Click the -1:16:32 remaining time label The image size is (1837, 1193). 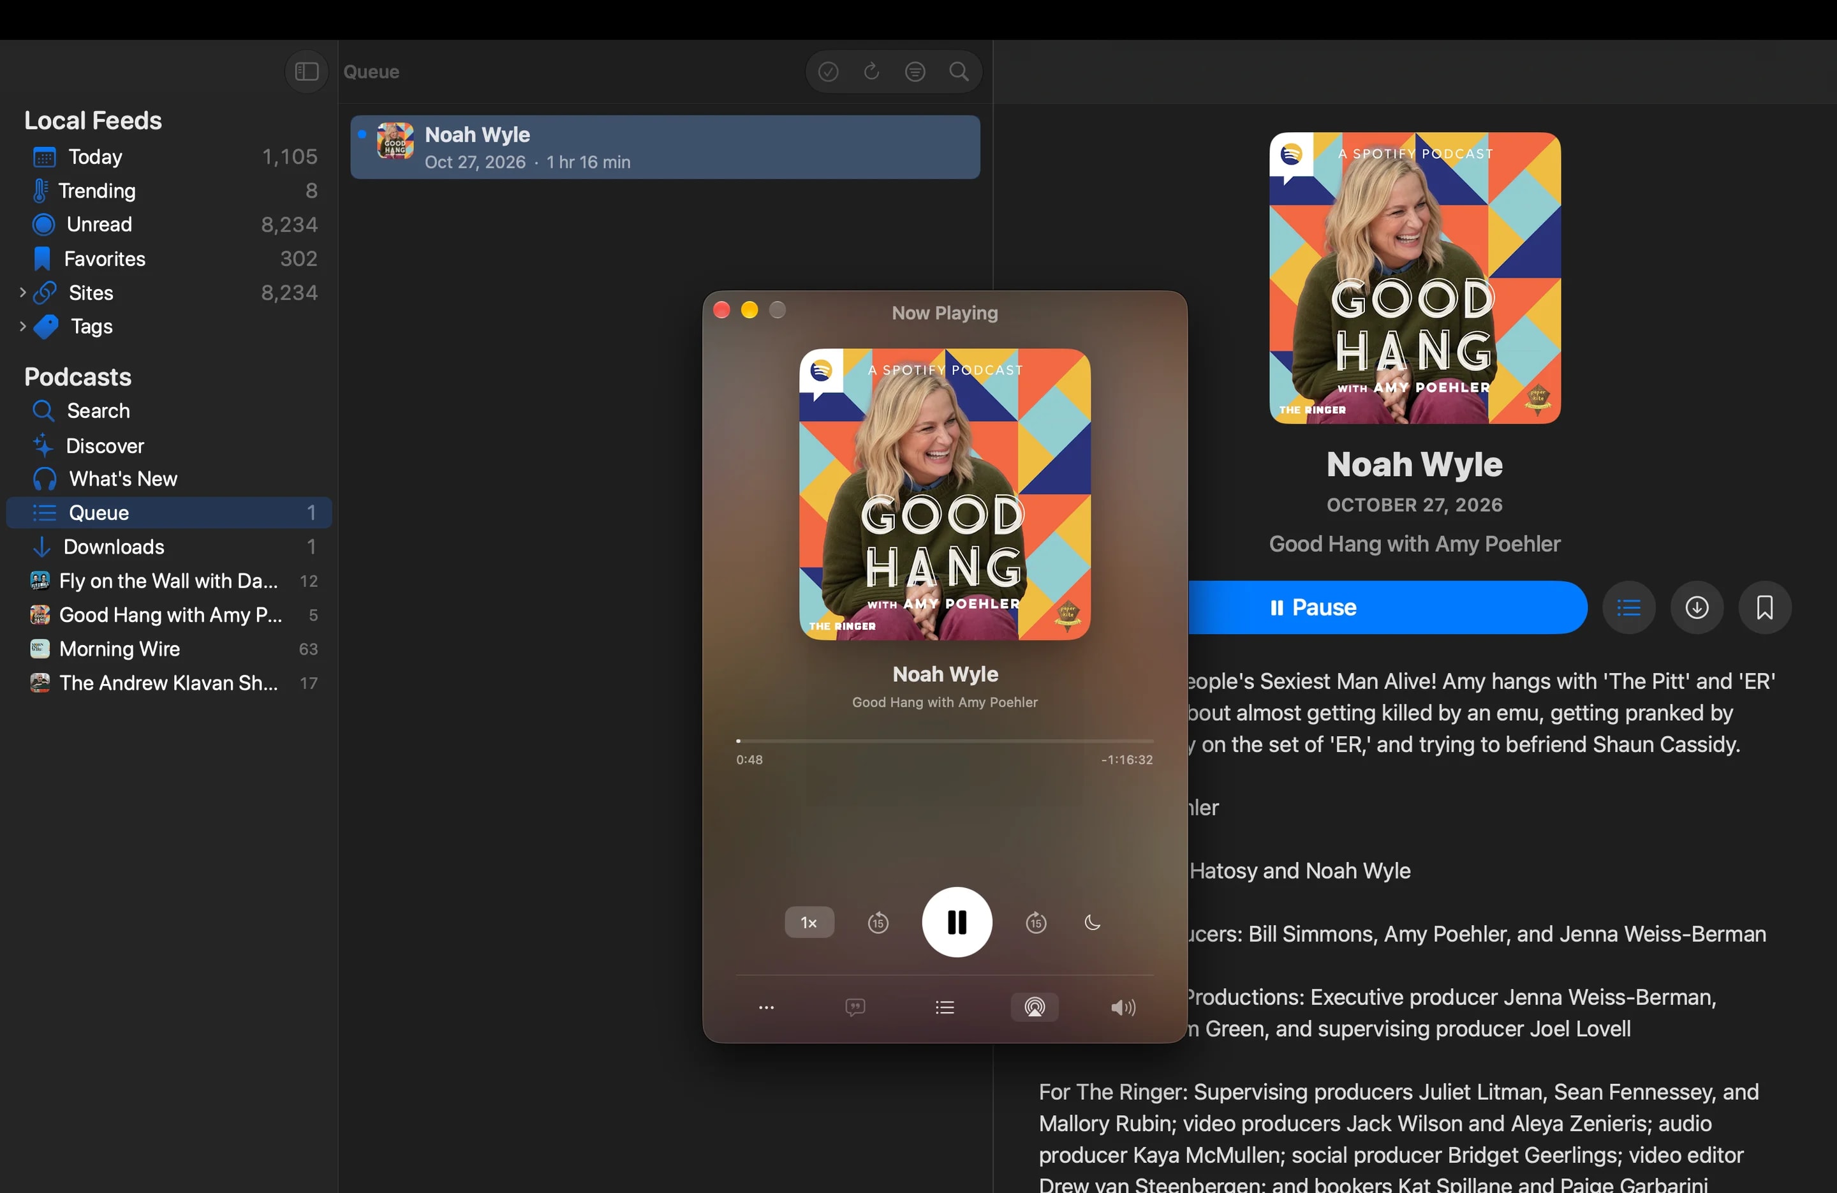1127,760
